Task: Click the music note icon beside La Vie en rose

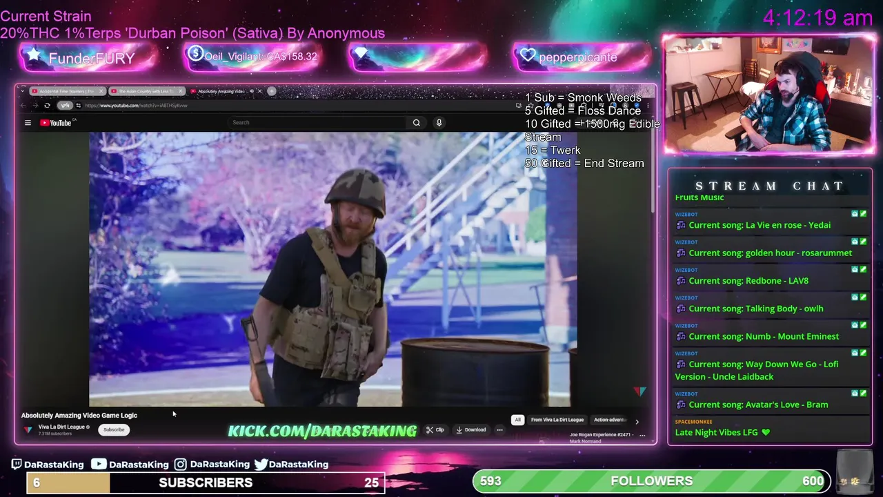Action: 681,226
